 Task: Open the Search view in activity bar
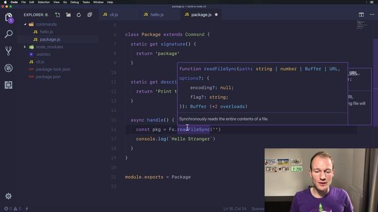click(9, 34)
